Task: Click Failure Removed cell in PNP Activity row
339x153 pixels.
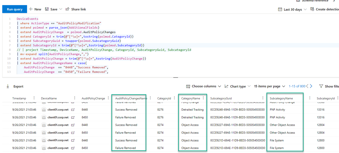Action: (125, 117)
